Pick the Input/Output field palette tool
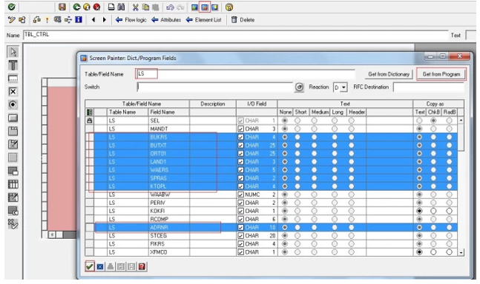 click(13, 78)
